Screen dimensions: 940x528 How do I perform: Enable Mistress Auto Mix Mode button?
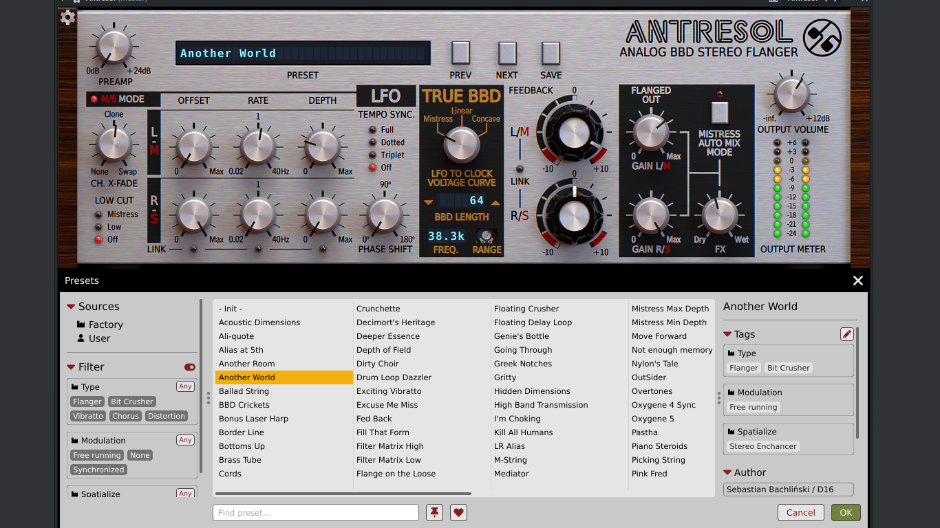pyautogui.click(x=719, y=112)
